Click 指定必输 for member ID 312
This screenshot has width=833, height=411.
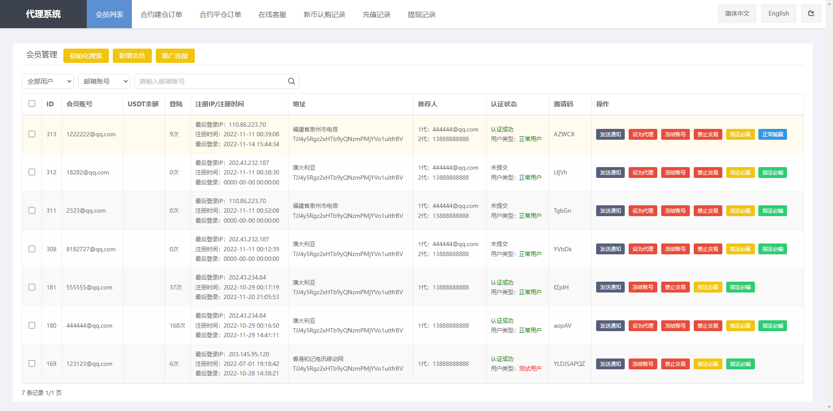pos(773,172)
